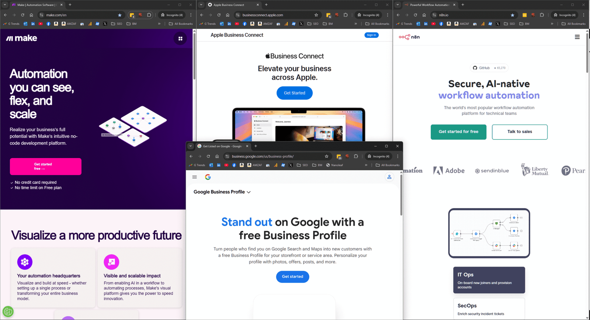This screenshot has height=320, width=590.
Task: Select the SecOps card on n8n
Action: 489,309
